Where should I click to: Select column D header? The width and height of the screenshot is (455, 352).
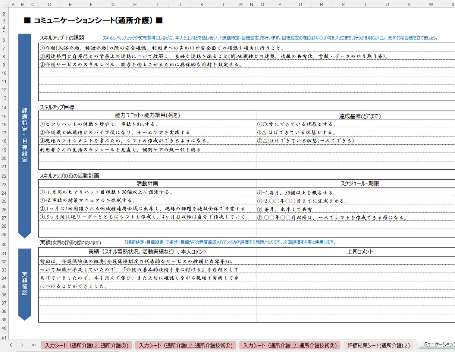(x=50, y=4)
